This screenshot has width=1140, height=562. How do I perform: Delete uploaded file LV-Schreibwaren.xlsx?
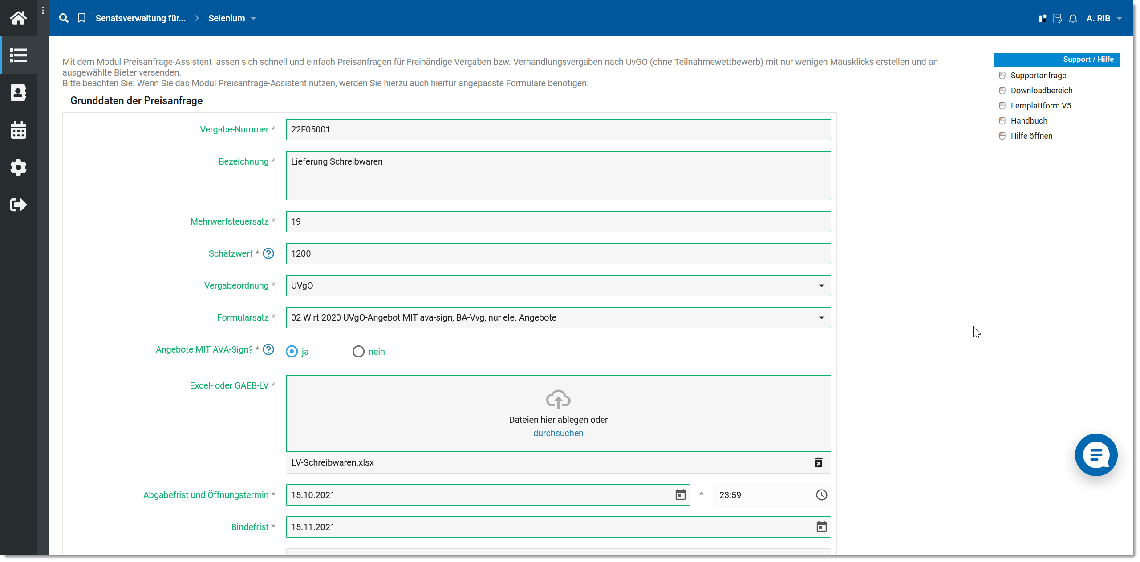pyautogui.click(x=819, y=462)
